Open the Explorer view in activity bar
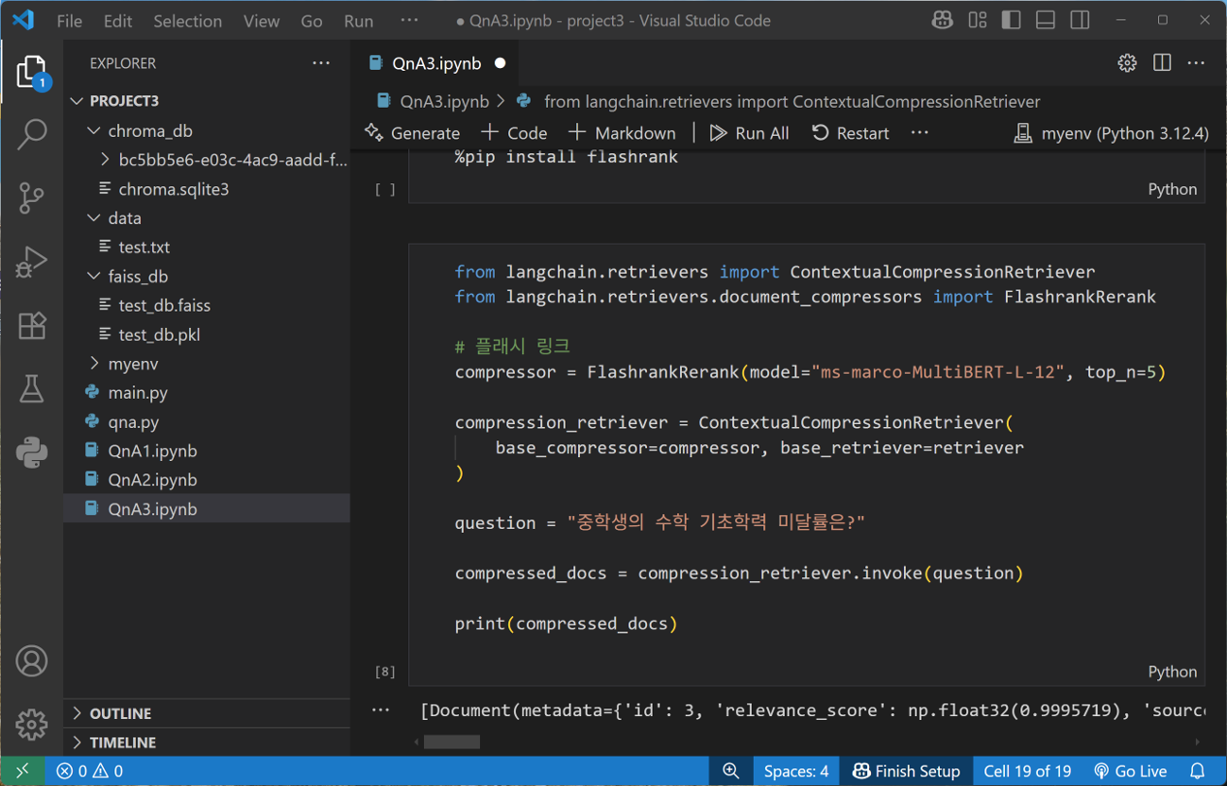The height and width of the screenshot is (786, 1227). pyautogui.click(x=31, y=72)
